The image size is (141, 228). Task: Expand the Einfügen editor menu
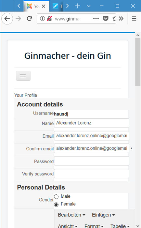click(103, 215)
